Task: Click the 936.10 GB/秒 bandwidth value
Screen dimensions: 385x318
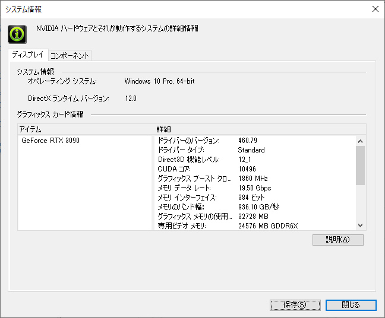Action: pos(259,207)
